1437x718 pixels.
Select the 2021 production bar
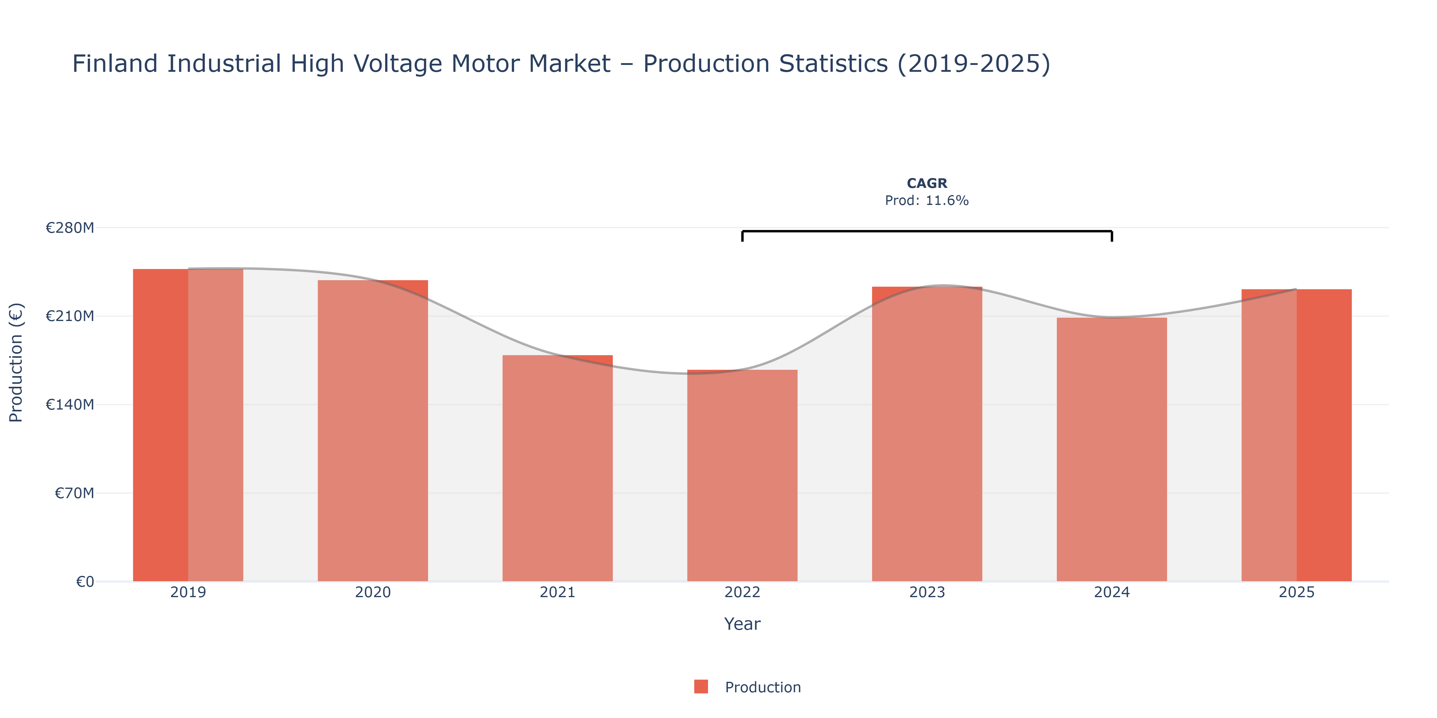557,468
